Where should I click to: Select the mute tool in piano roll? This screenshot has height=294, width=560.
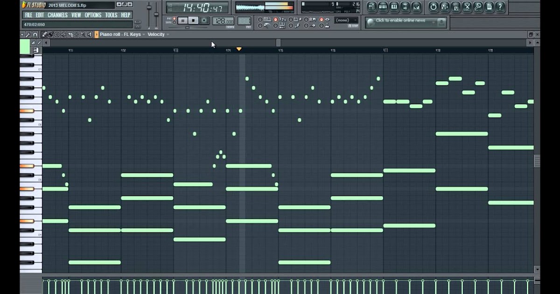63,35
